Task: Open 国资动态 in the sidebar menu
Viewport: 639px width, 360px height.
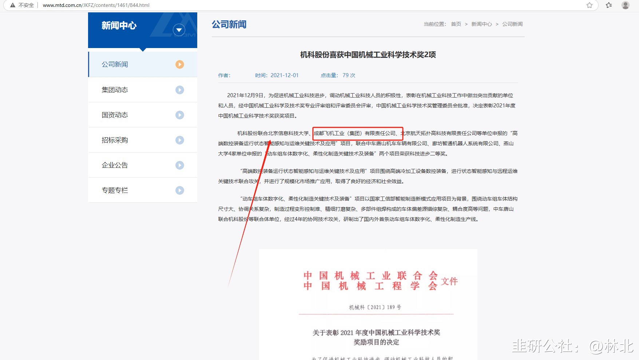Action: click(143, 115)
